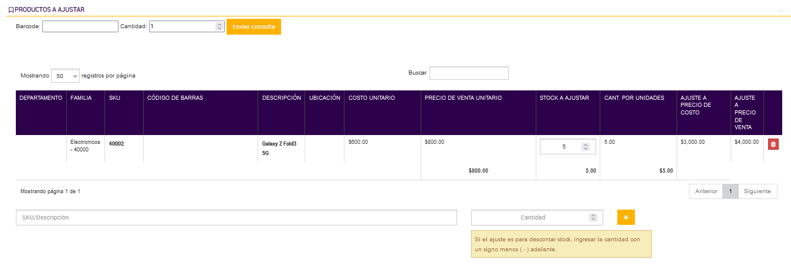Delete the Galaxy Z Fold3 row
Image resolution: width=791 pixels, height=273 pixels.
[773, 144]
